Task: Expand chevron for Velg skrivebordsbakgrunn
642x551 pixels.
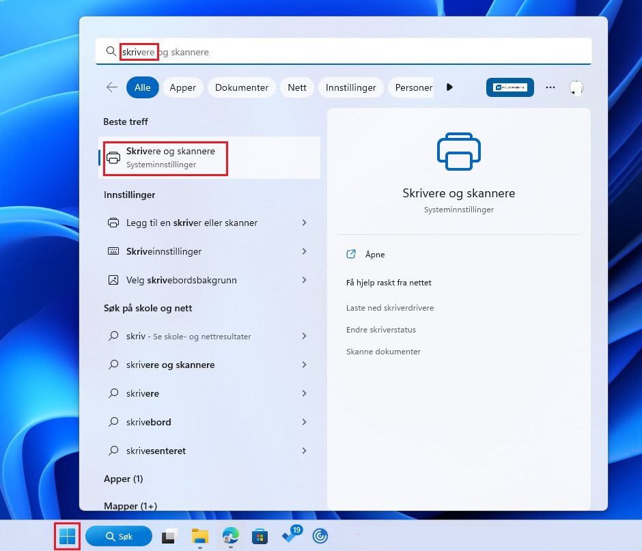Action: click(x=304, y=280)
